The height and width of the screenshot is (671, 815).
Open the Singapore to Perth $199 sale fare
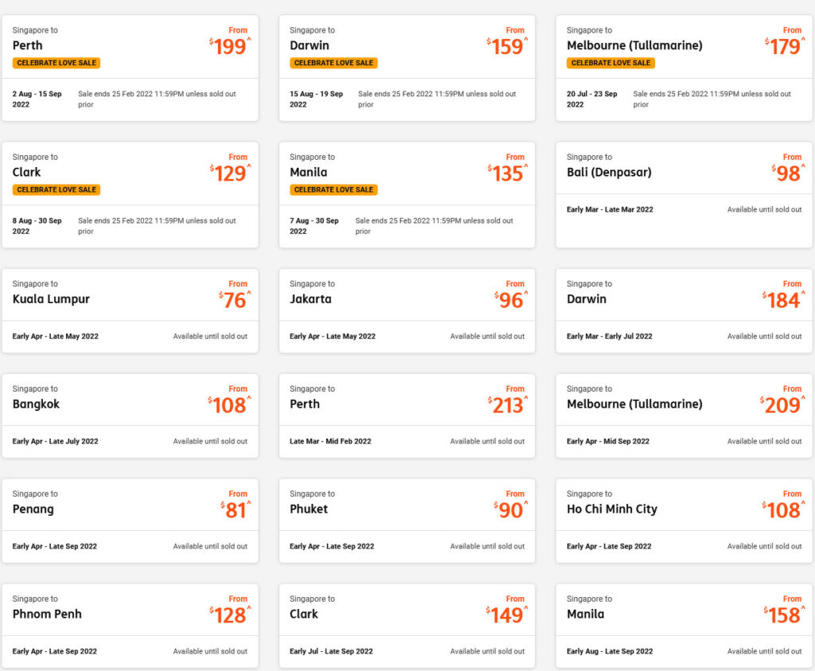130,46
